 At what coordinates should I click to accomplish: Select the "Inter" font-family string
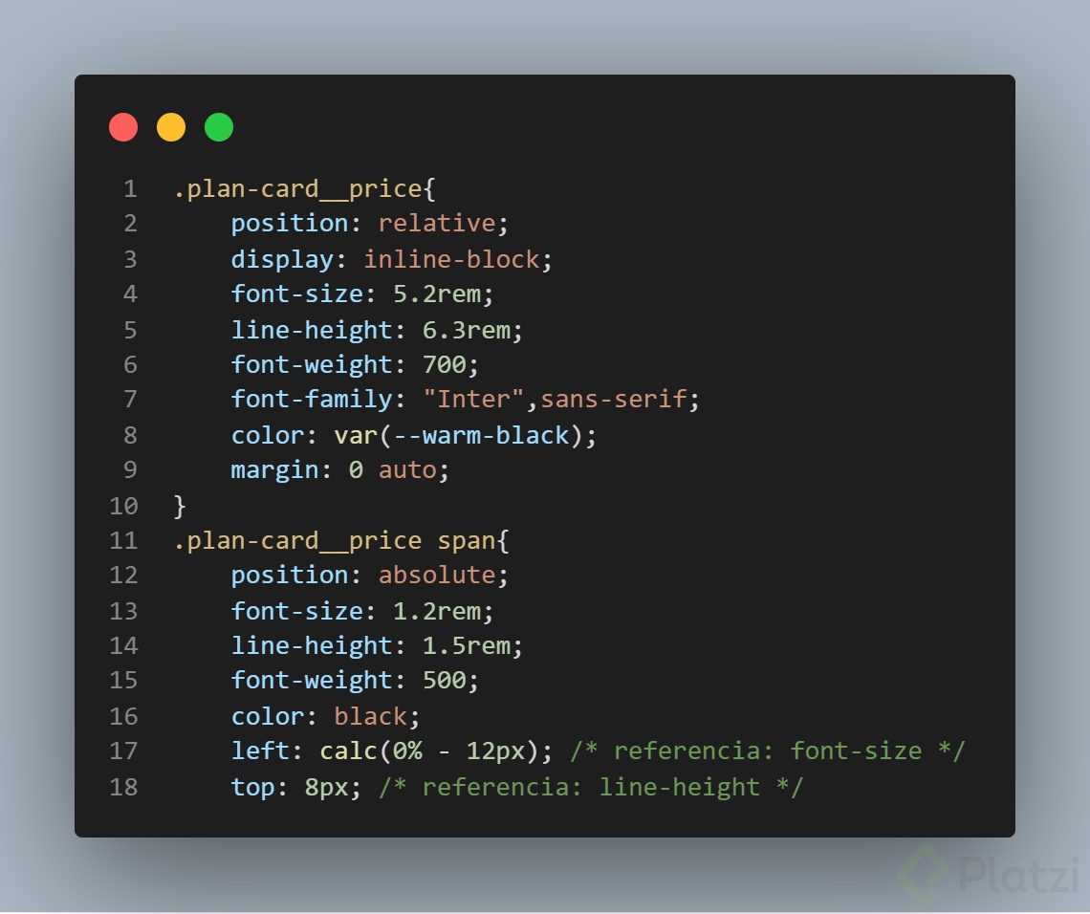475,399
